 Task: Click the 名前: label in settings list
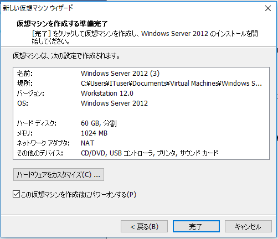[x=25, y=74]
